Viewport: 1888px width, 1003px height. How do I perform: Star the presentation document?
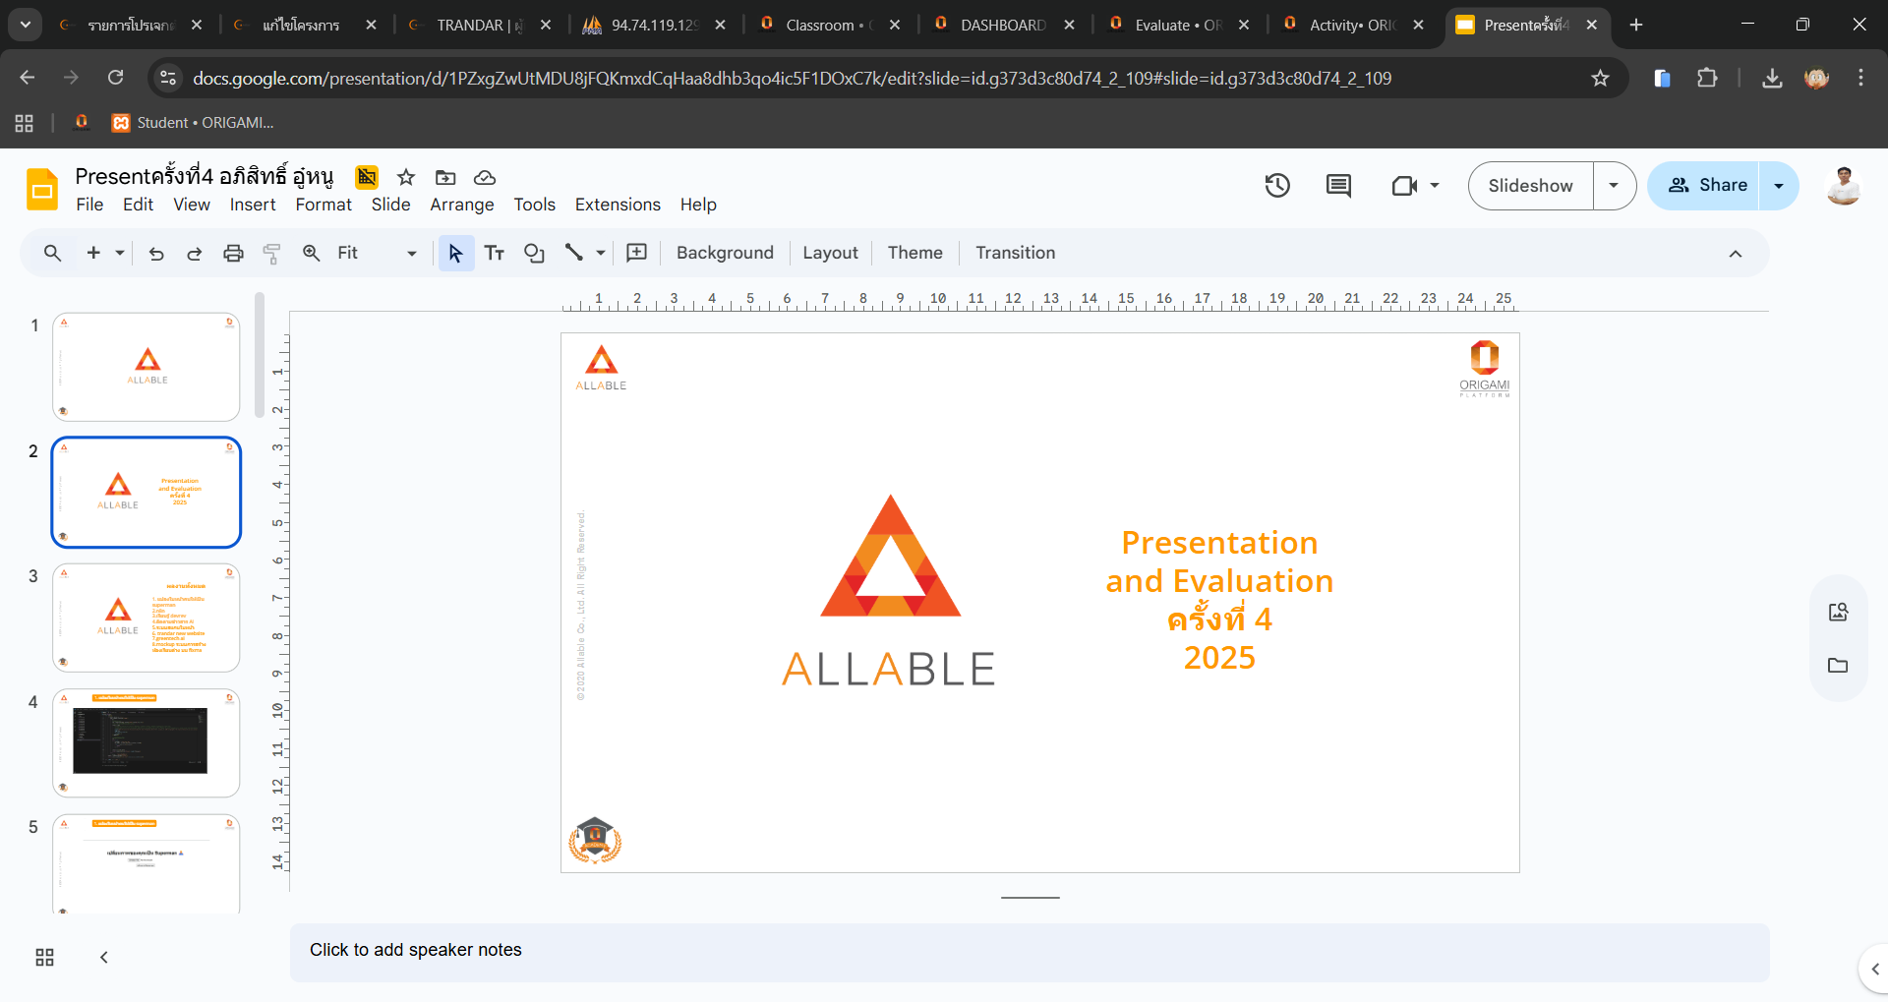point(406,177)
